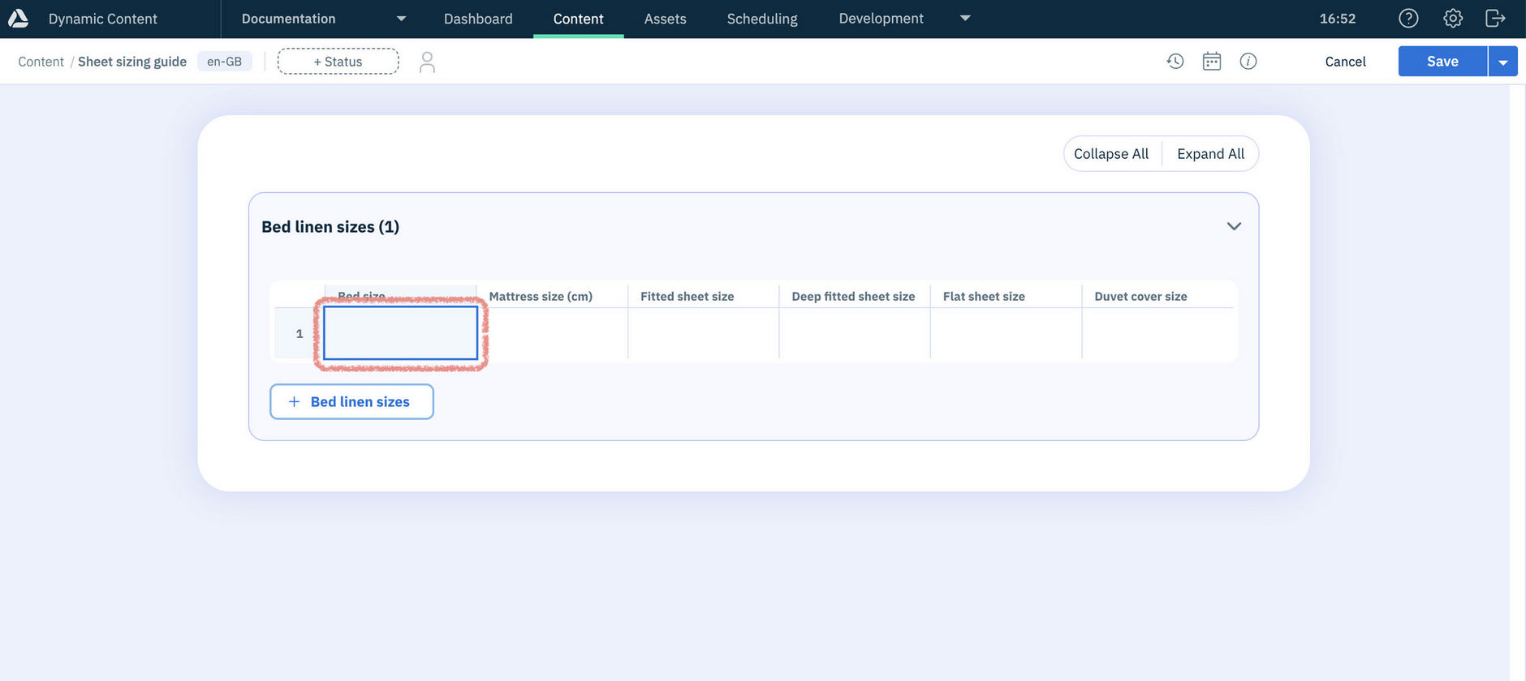Add a new Bed linen sizes row
This screenshot has height=681, width=1526.
coord(351,402)
